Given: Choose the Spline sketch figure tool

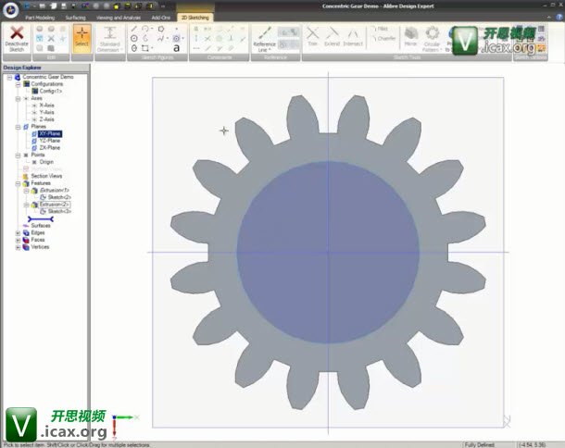Looking at the screenshot, I should [x=161, y=38].
